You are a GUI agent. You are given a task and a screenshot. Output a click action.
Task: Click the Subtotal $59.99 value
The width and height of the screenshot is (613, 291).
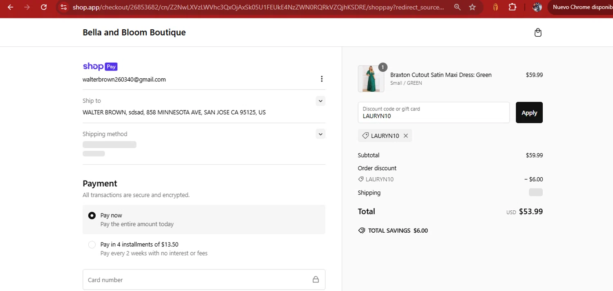pyautogui.click(x=534, y=155)
